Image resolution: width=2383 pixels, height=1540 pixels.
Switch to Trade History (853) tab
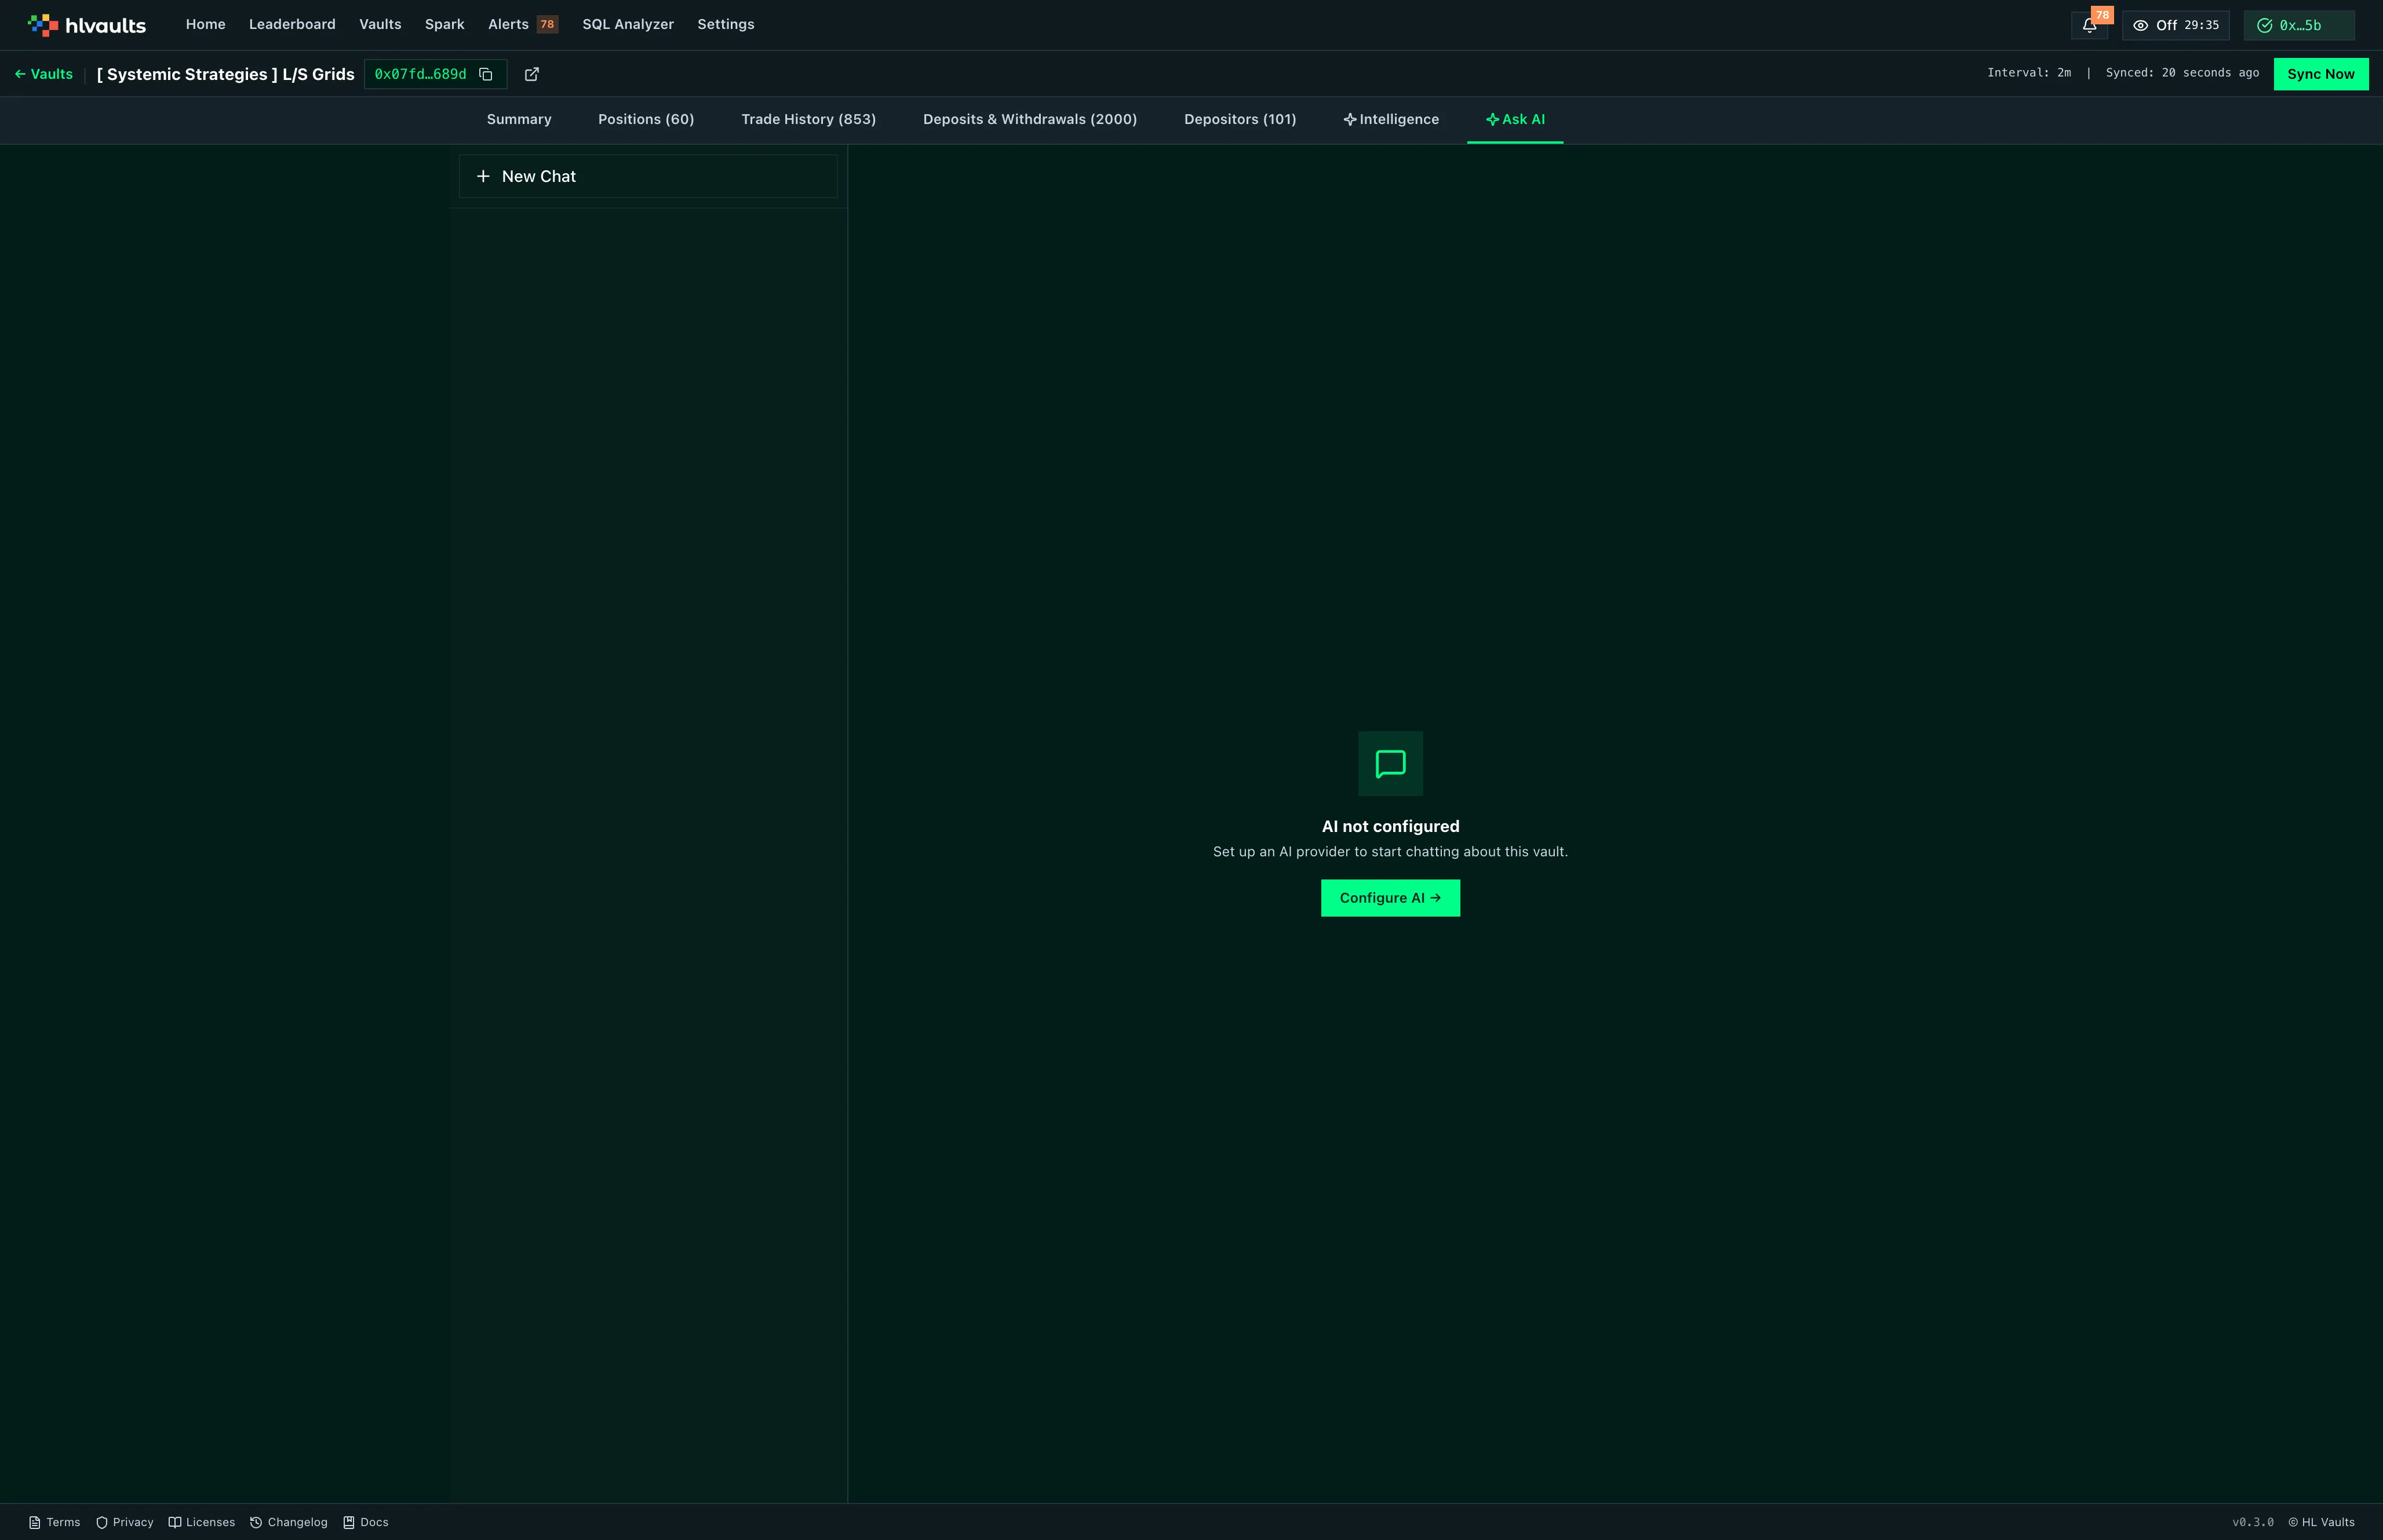(808, 119)
